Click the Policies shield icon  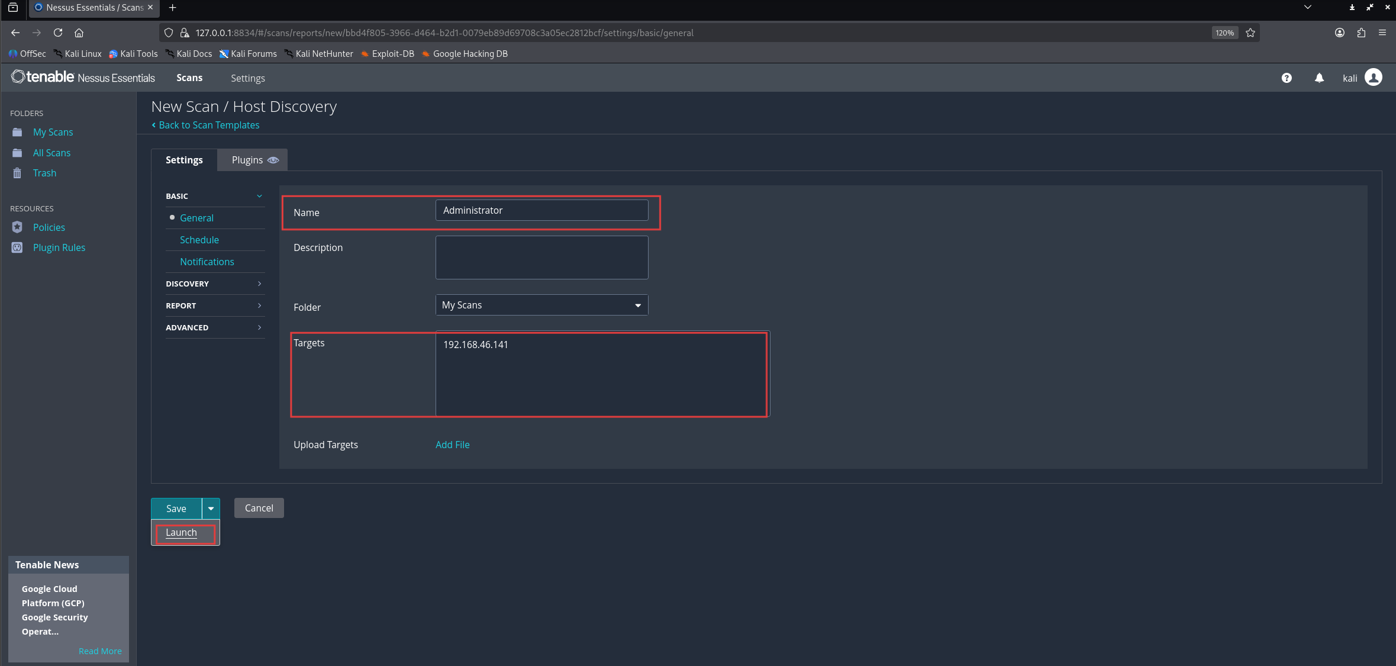17,227
